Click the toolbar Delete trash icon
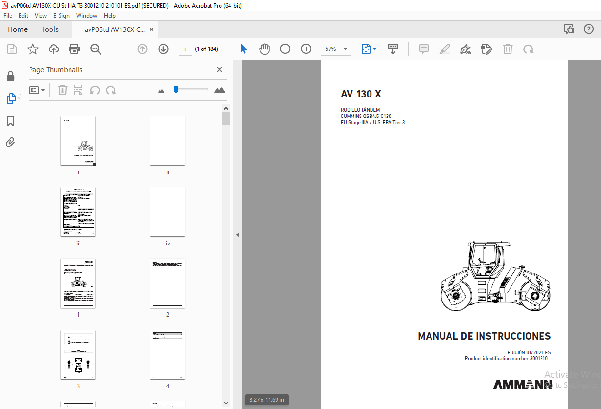The width and height of the screenshot is (601, 409). tap(508, 49)
